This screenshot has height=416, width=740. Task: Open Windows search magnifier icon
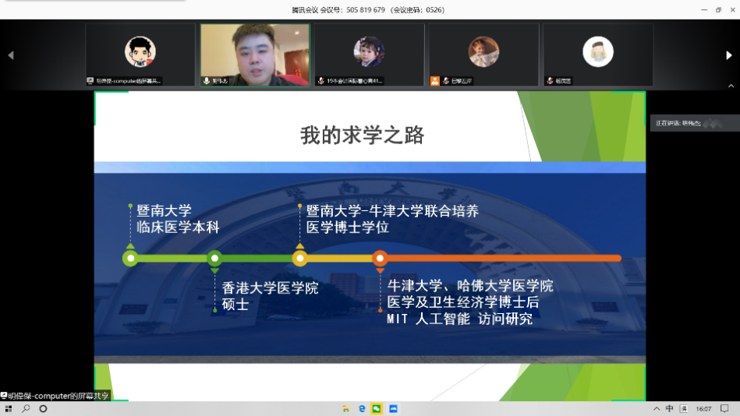click(x=26, y=408)
